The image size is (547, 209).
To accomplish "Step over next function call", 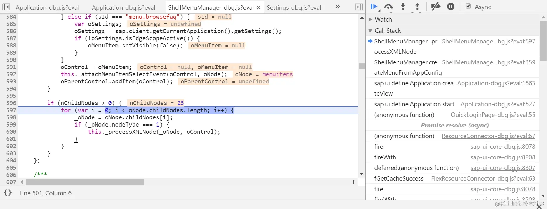I will [389, 7].
